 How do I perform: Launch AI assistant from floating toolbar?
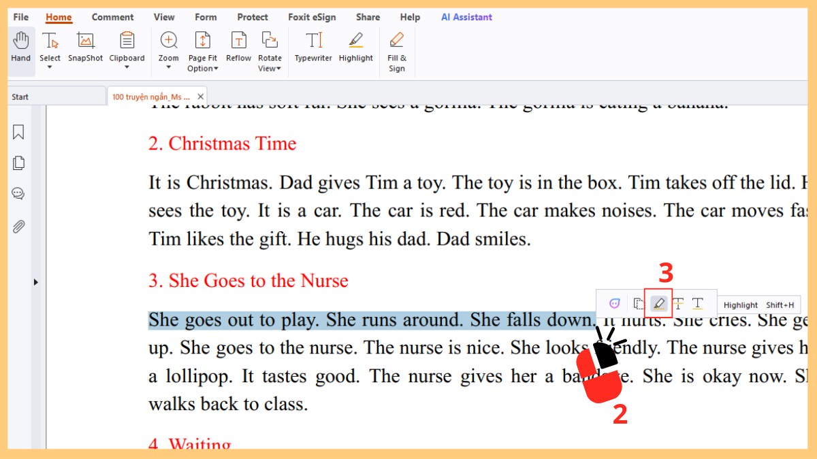coord(615,304)
